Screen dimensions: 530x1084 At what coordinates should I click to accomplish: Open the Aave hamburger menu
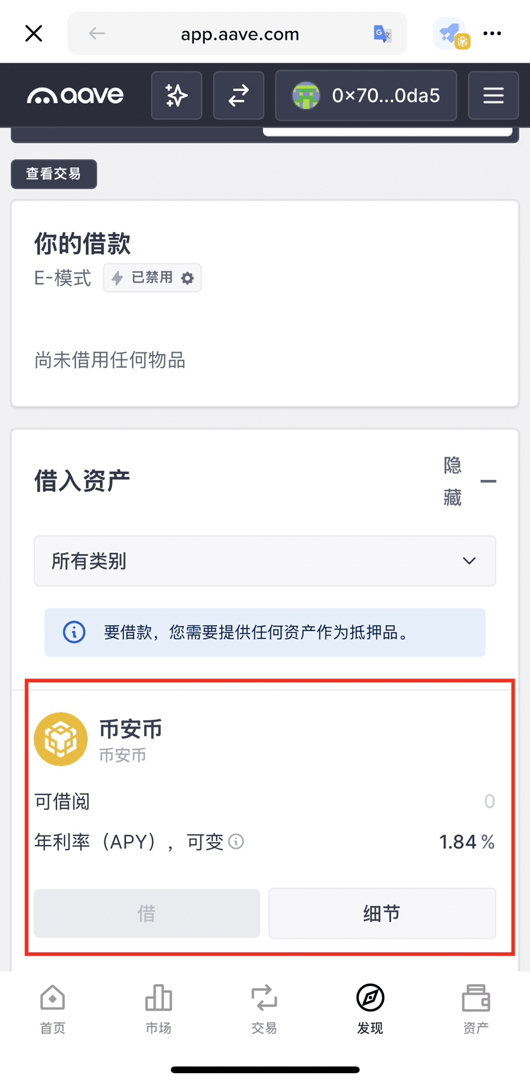tap(493, 96)
